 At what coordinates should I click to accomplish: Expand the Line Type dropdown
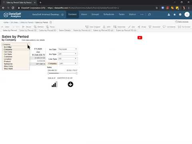pyautogui.click(x=68, y=59)
